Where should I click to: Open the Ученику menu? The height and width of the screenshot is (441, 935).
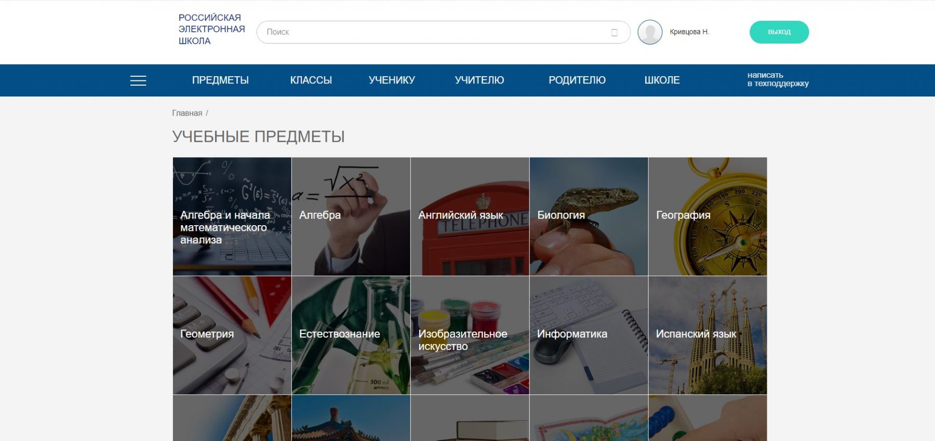click(x=392, y=80)
